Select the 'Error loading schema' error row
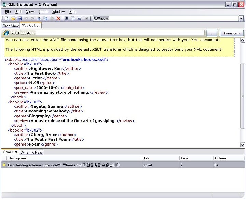Viewport: 246px width, 199px height. point(123,165)
